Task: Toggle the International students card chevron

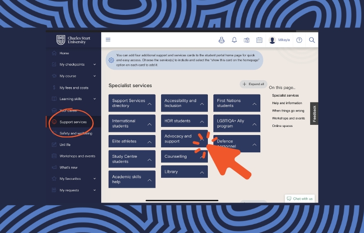Action: (x=150, y=124)
